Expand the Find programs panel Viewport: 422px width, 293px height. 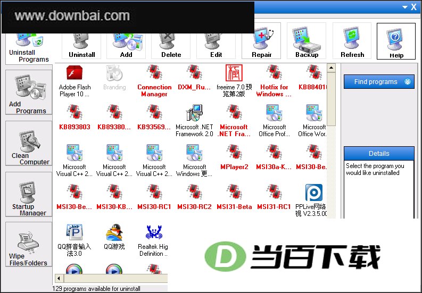(x=379, y=82)
